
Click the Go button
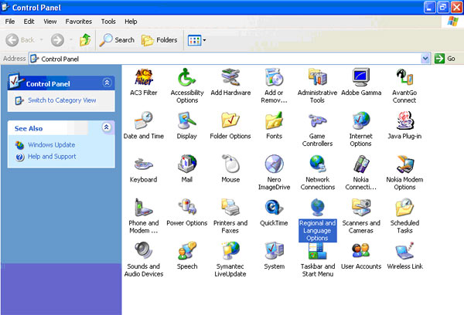445,59
